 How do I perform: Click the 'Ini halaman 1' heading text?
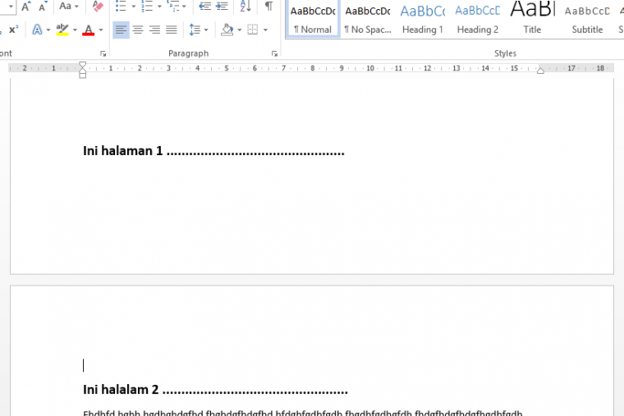[123, 151]
